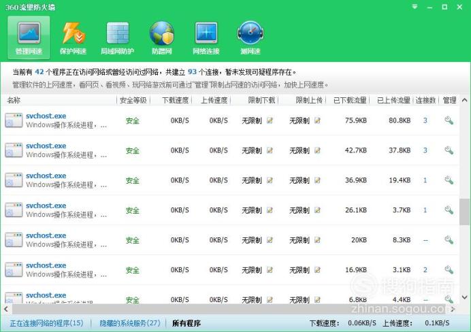Click the horizontal scrollbar thumb
Image resolution: width=471 pixels, height=332 pixels.
(229, 309)
